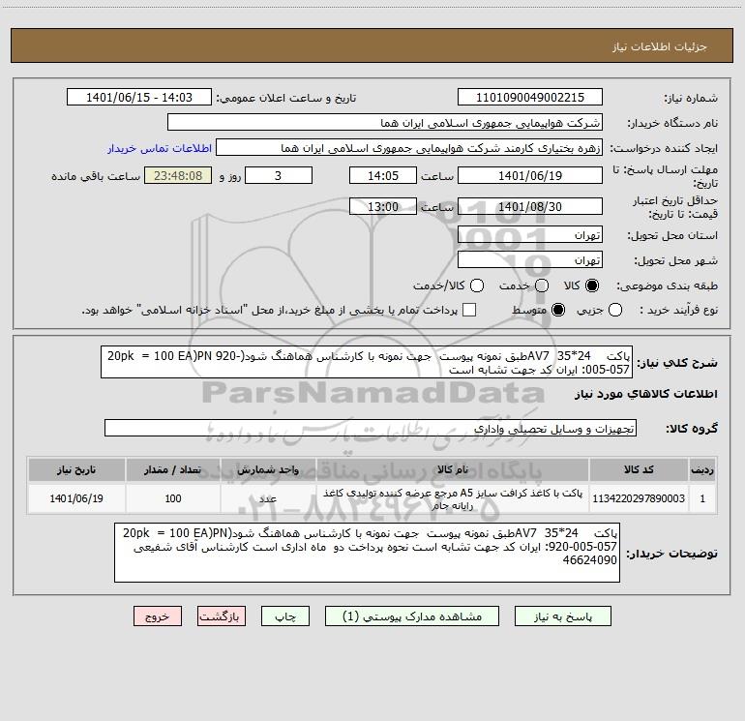Click the page header جزئیات اطلاعات نیاز

(659, 46)
